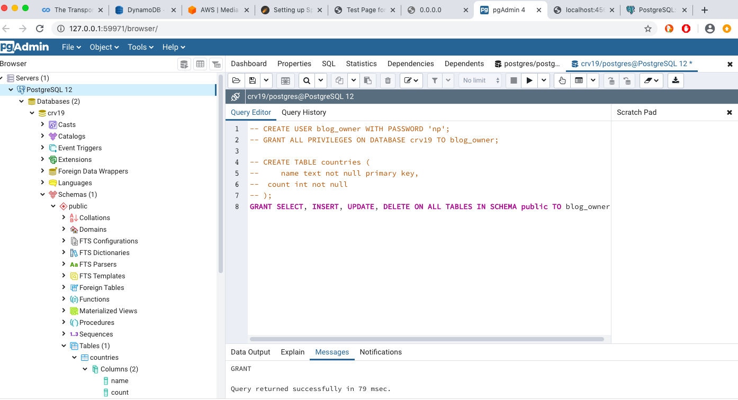Open the Find options dropdown arrow
Image resolution: width=738 pixels, height=400 pixels.
(x=321, y=80)
